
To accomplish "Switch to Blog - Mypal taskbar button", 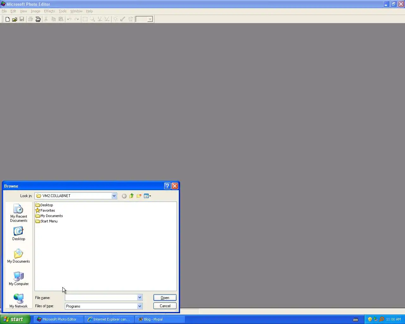I will point(160,319).
